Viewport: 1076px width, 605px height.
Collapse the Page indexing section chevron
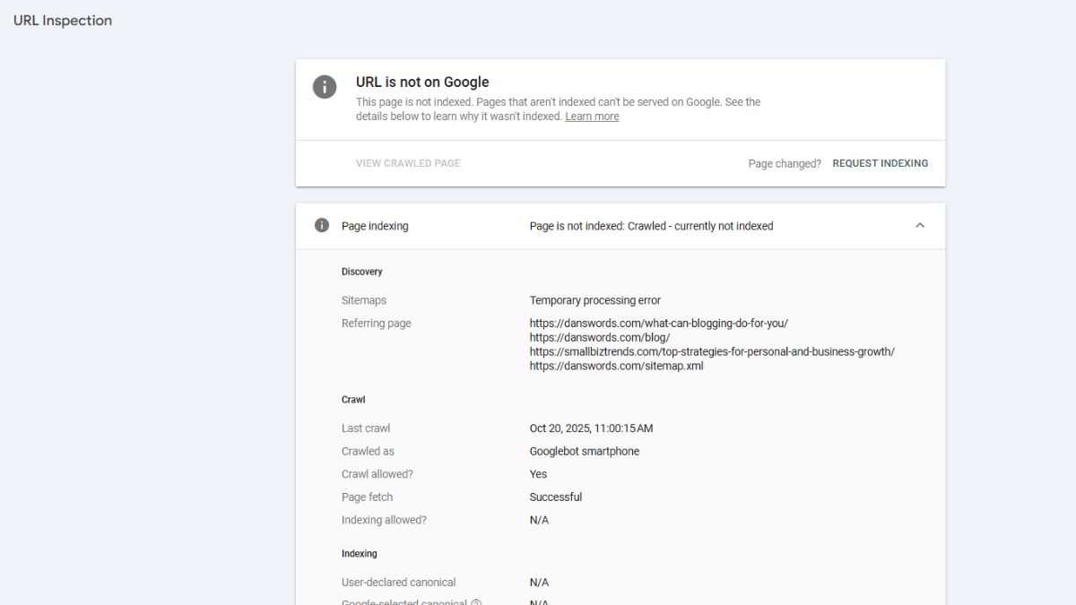[919, 226]
